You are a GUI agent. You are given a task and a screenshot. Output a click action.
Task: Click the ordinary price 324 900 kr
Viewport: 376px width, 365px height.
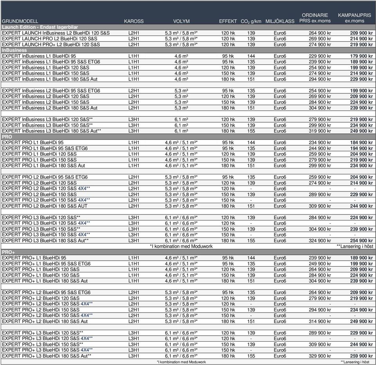[x=320, y=241]
